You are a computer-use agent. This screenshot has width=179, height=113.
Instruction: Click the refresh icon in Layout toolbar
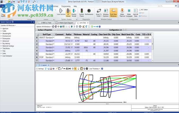46,69
